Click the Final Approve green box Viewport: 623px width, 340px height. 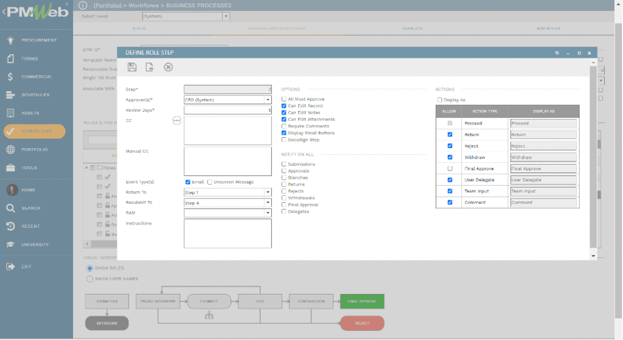(x=362, y=301)
